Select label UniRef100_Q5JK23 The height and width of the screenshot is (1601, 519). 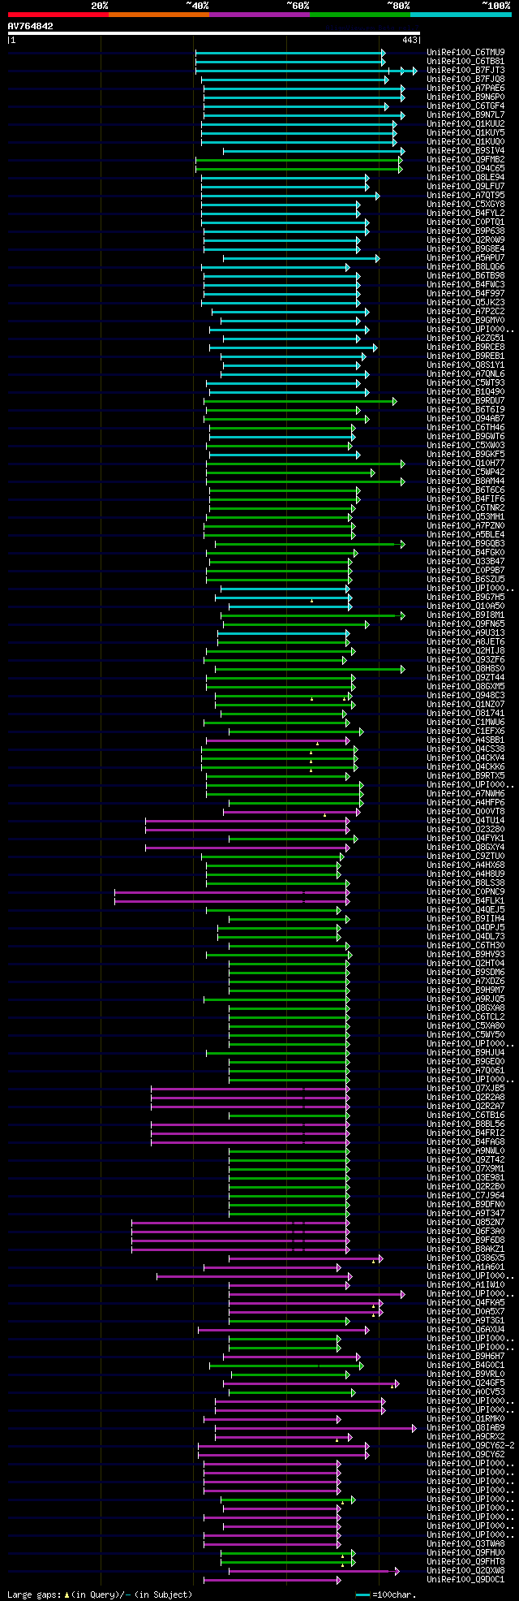(x=465, y=302)
